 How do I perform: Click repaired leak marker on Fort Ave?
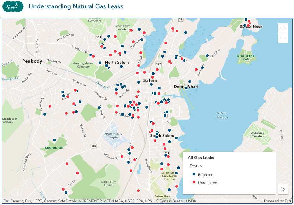point(207,55)
